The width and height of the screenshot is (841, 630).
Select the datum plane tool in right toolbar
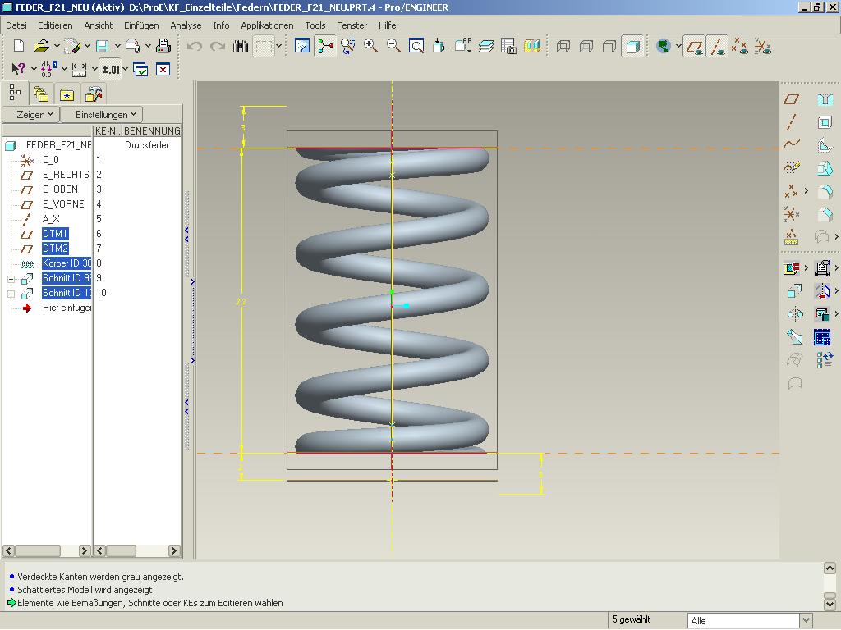[x=791, y=99]
